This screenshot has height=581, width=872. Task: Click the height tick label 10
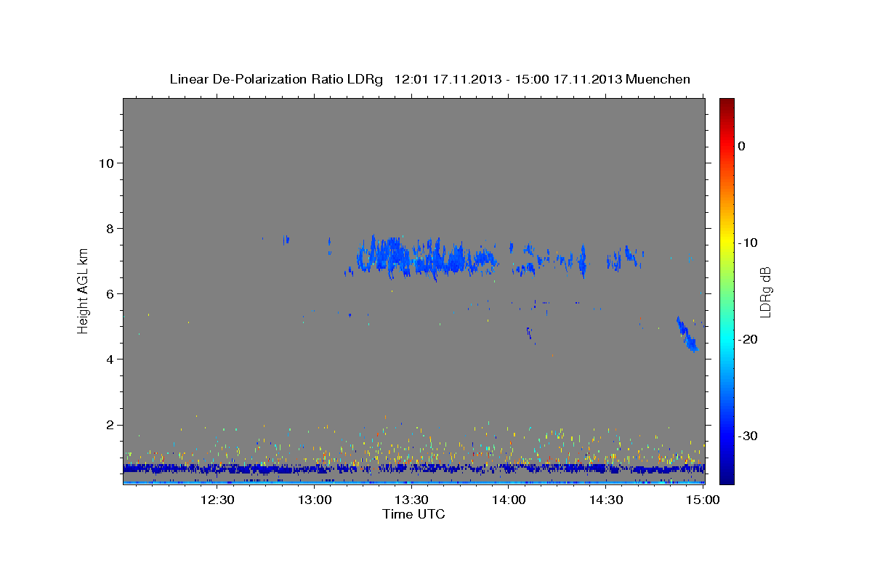pyautogui.click(x=105, y=163)
